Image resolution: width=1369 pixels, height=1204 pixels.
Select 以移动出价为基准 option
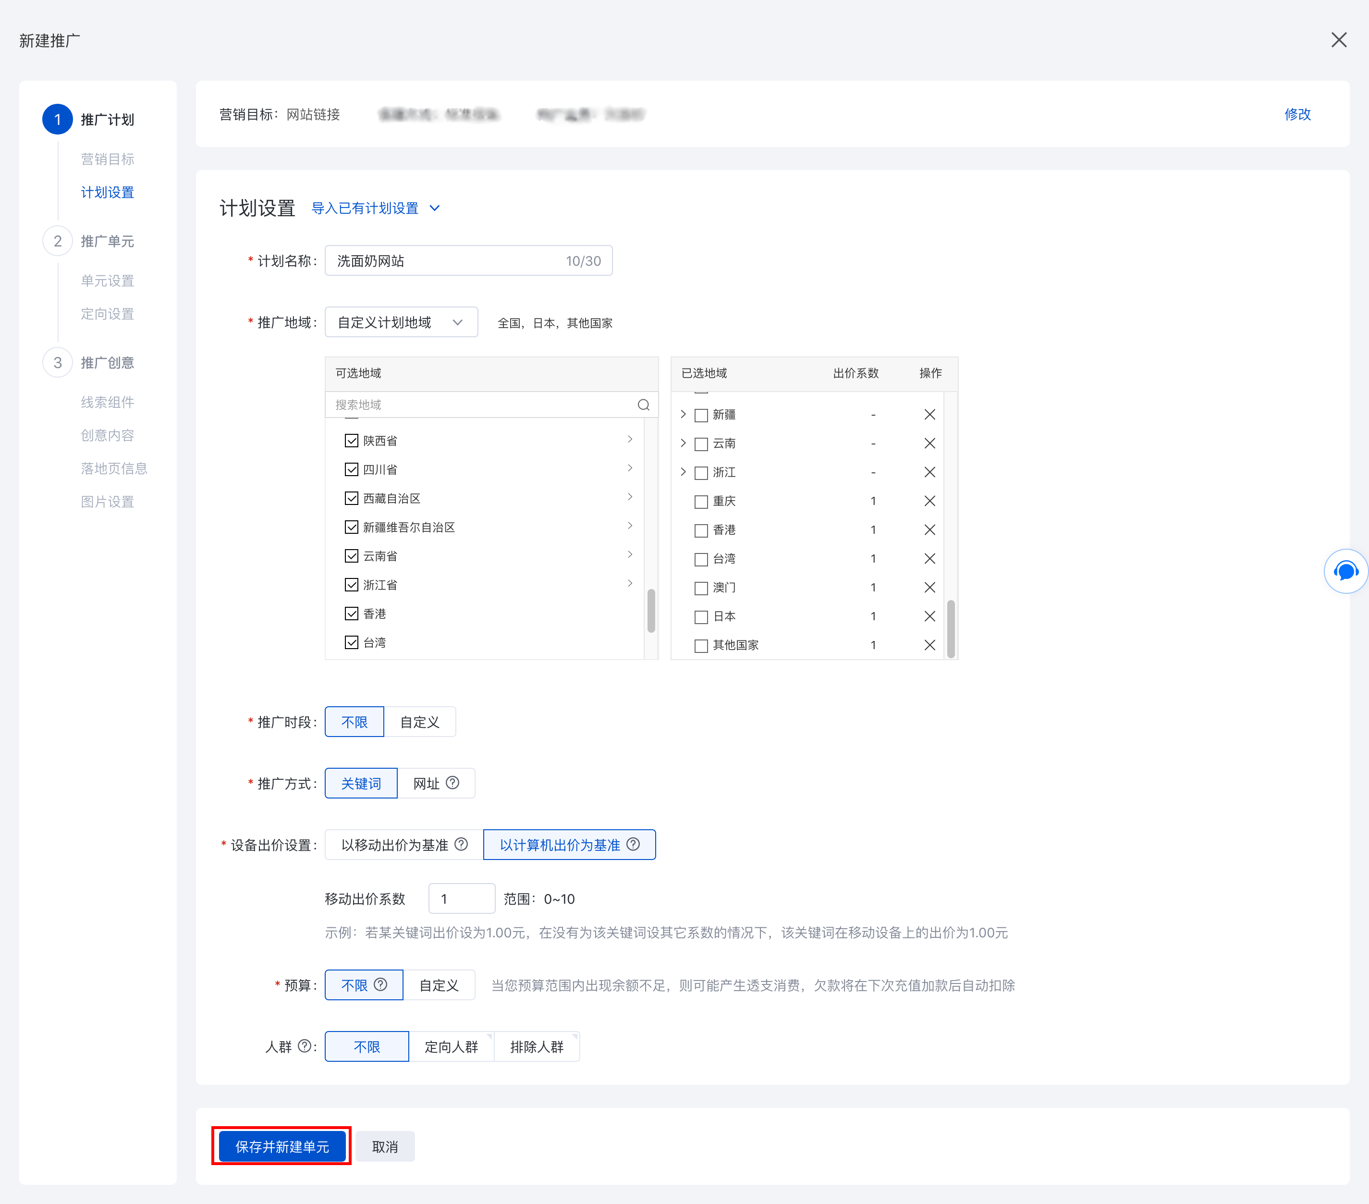click(x=404, y=845)
